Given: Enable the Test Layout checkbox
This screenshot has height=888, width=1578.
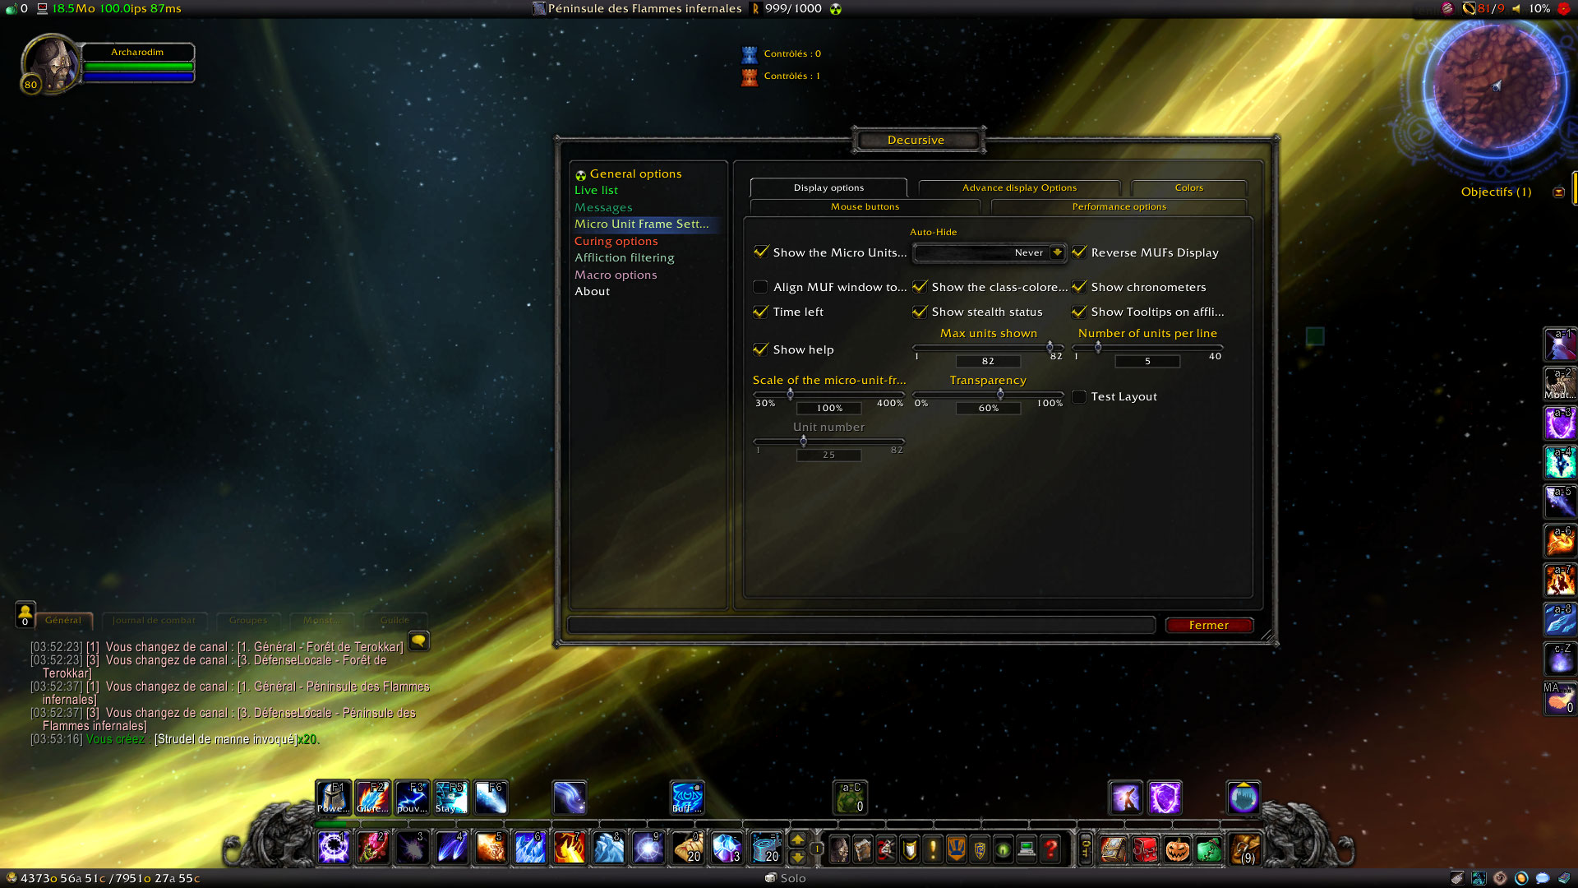Looking at the screenshot, I should (x=1079, y=396).
